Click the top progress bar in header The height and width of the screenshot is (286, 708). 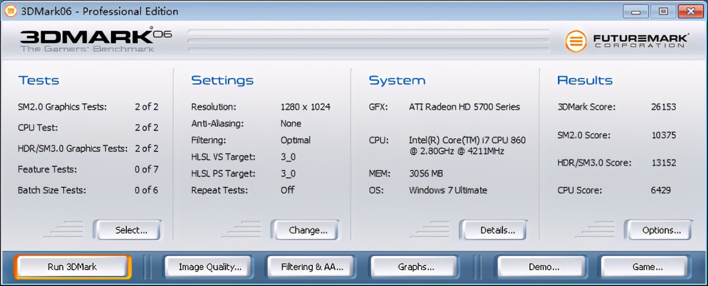368,32
